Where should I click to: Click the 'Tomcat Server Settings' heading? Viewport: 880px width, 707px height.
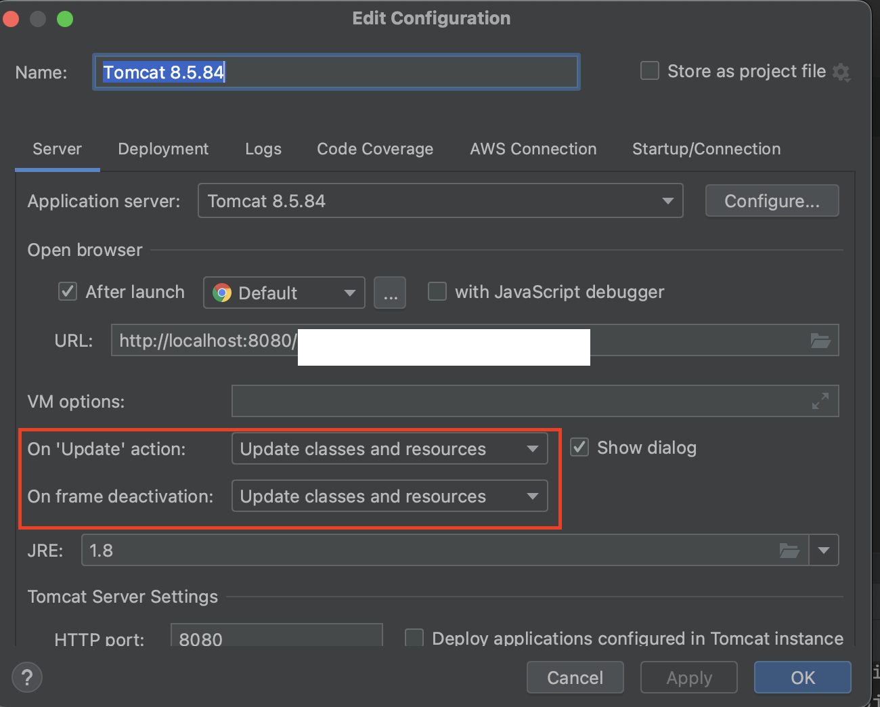click(x=123, y=597)
